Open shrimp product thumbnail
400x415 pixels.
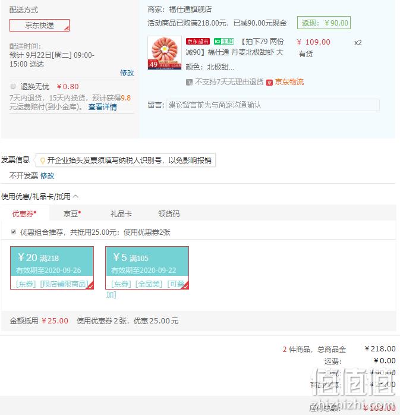[x=165, y=53]
